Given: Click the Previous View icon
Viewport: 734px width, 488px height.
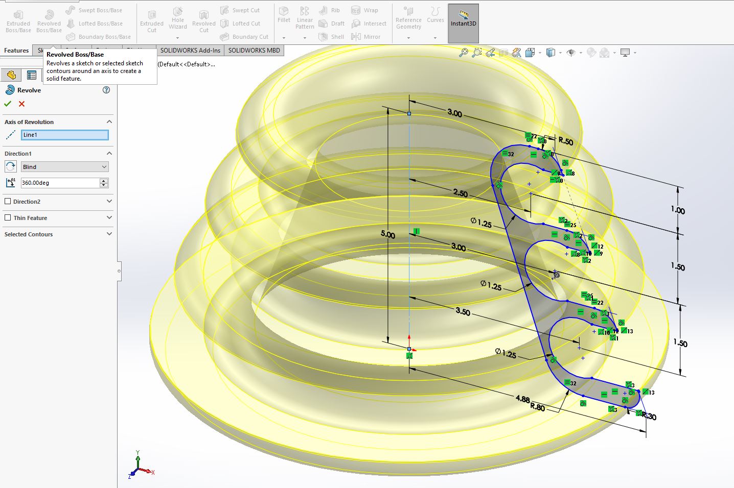Looking at the screenshot, I should coord(490,53).
